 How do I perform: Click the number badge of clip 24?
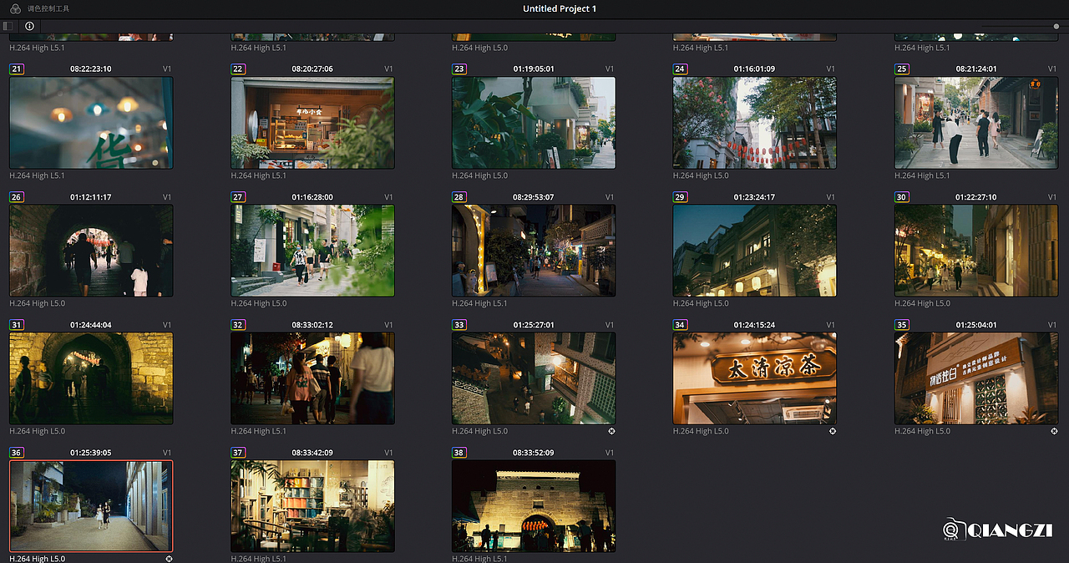coord(681,68)
